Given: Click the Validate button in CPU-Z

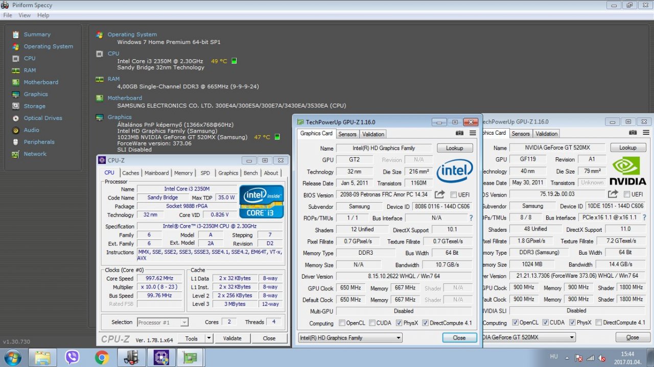Looking at the screenshot, I should point(232,338).
